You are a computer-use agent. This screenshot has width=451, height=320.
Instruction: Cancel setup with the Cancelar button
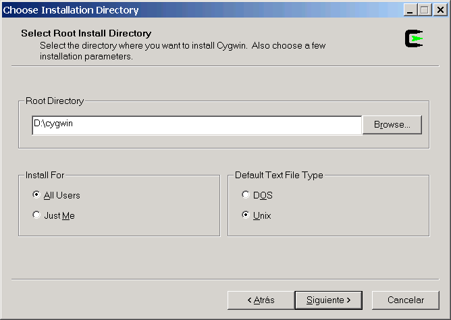click(406, 300)
